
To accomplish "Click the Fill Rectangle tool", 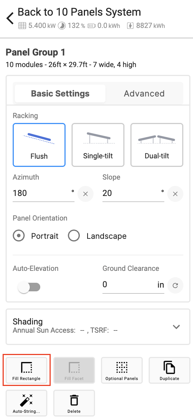I will [26, 370].
